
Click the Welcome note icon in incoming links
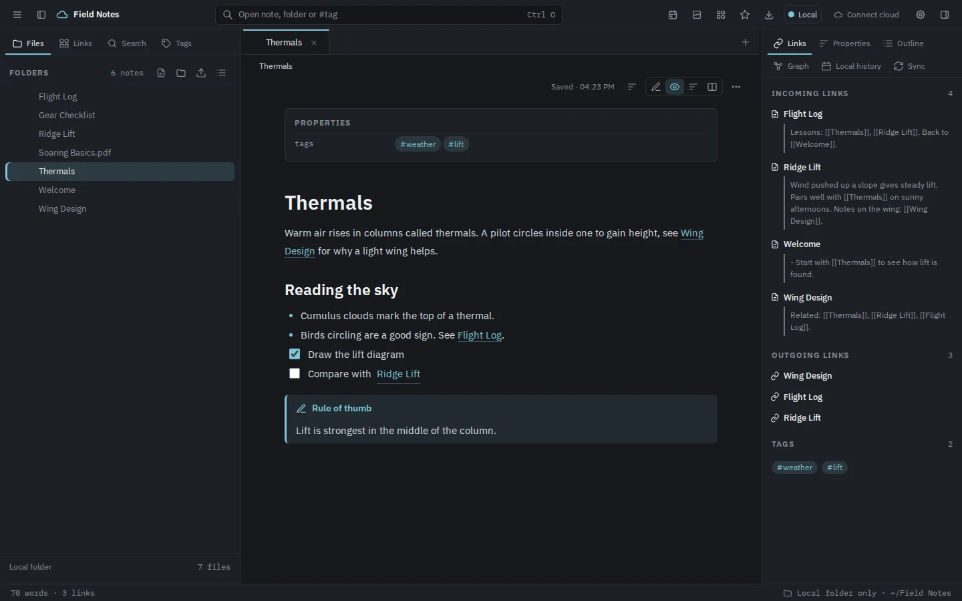(x=775, y=244)
